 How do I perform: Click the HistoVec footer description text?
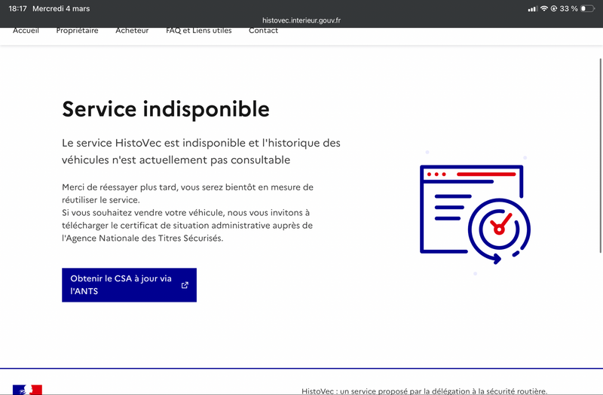[x=424, y=391]
